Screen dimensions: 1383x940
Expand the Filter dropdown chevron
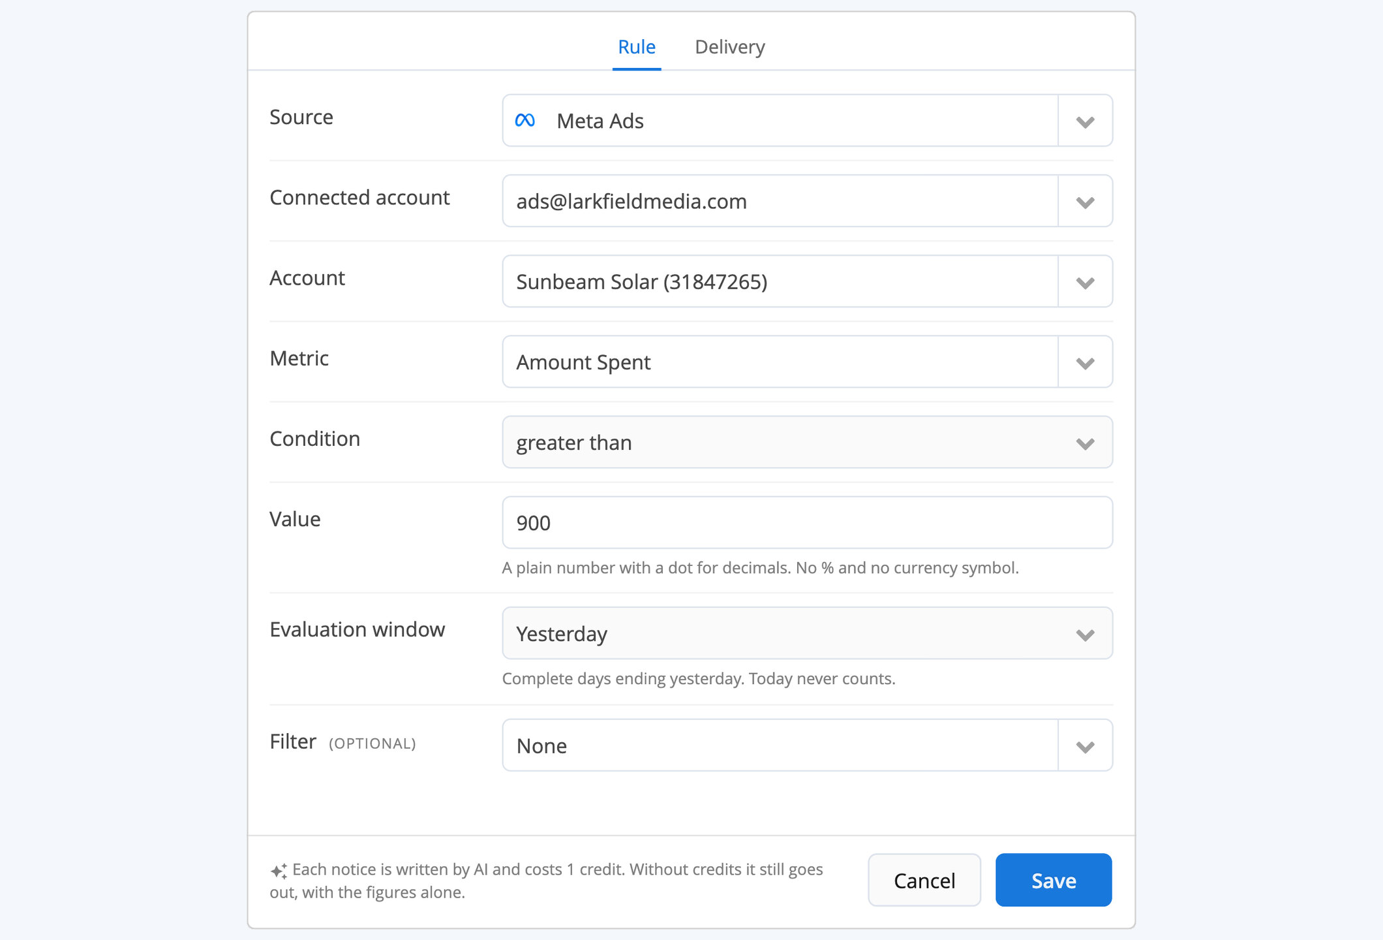point(1085,745)
